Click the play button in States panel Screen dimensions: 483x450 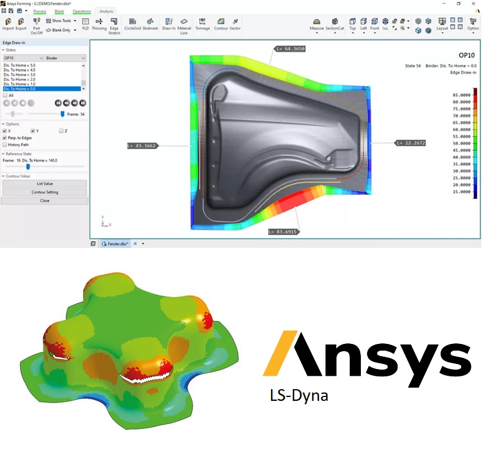pos(7,103)
